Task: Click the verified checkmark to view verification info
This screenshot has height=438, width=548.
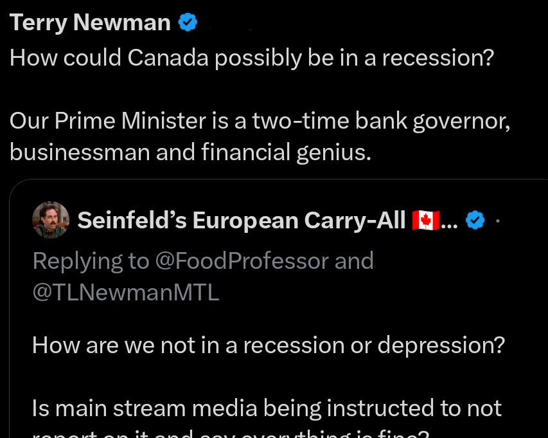Action: [x=186, y=21]
